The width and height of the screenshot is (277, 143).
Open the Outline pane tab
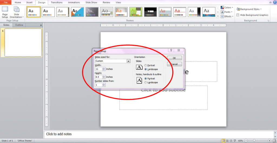19,25
